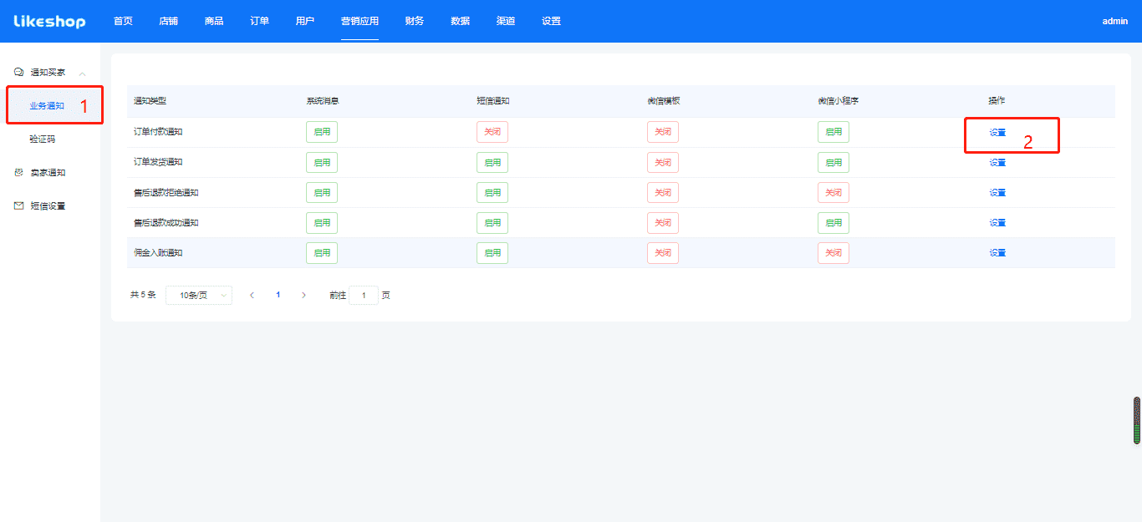Click the 短信通知 column header

click(x=493, y=101)
